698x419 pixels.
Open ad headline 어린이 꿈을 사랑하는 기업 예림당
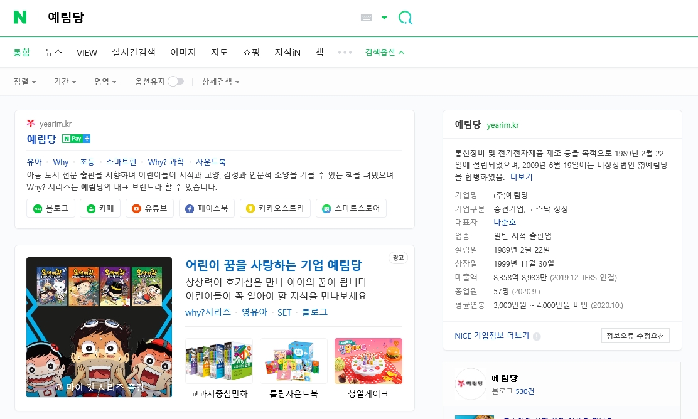tap(274, 265)
